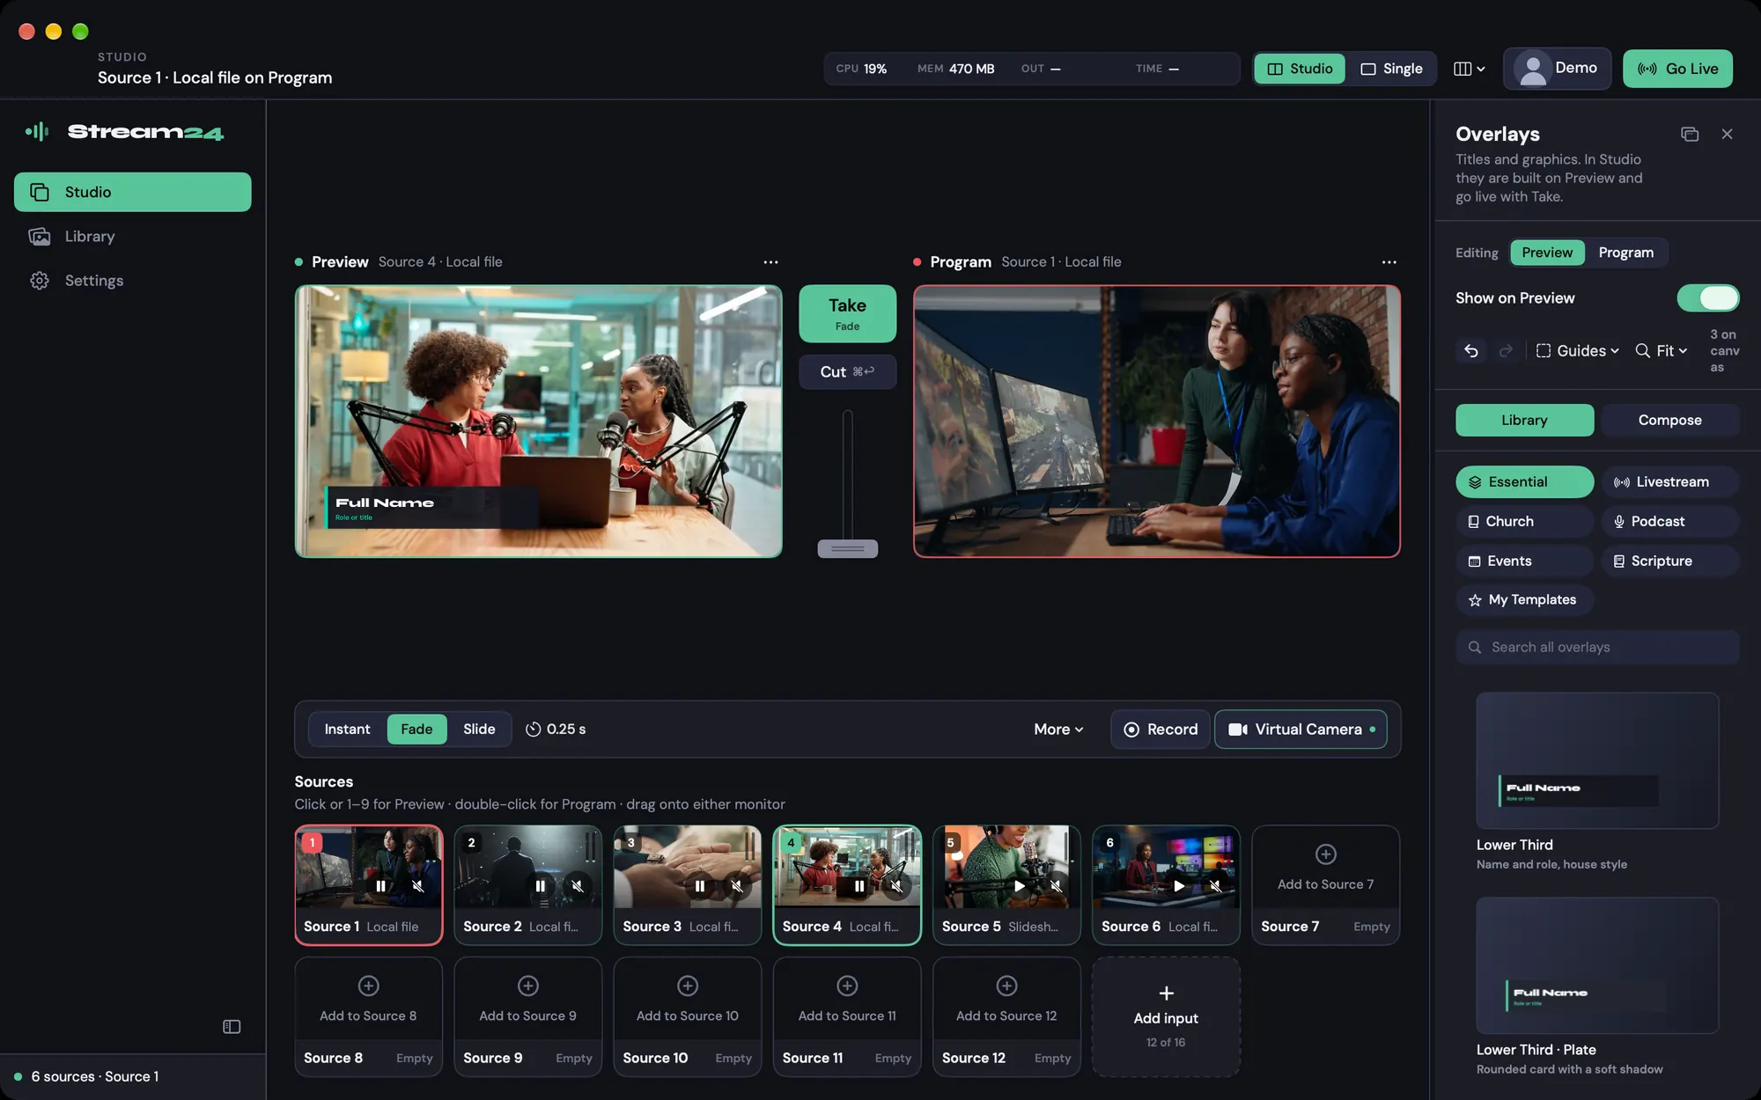Click the Add input tile

click(x=1166, y=1016)
